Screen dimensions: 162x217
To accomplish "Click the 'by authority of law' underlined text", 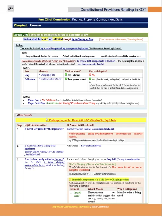I will tap(82, 39).
